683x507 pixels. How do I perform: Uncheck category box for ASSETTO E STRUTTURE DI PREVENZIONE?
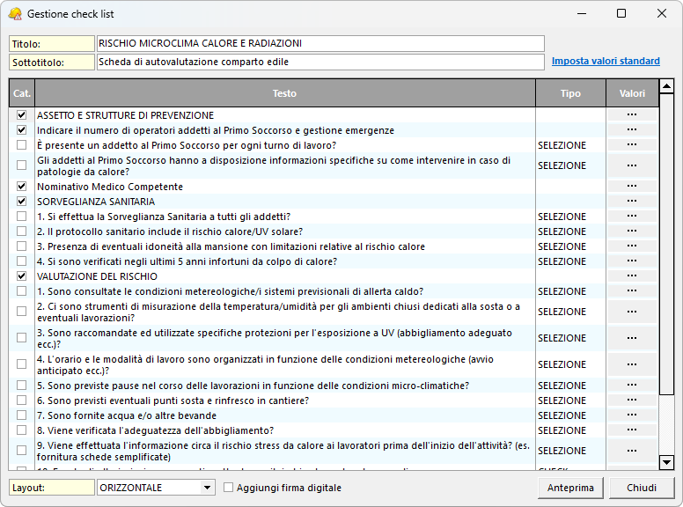pos(21,115)
